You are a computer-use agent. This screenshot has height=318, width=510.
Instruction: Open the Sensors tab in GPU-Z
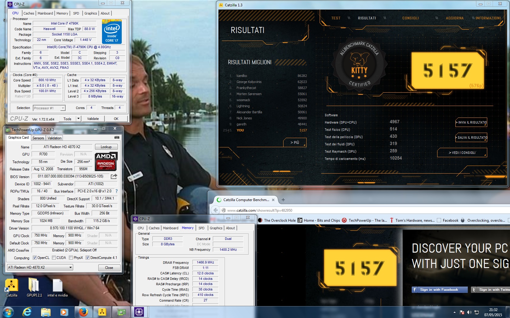(38, 138)
